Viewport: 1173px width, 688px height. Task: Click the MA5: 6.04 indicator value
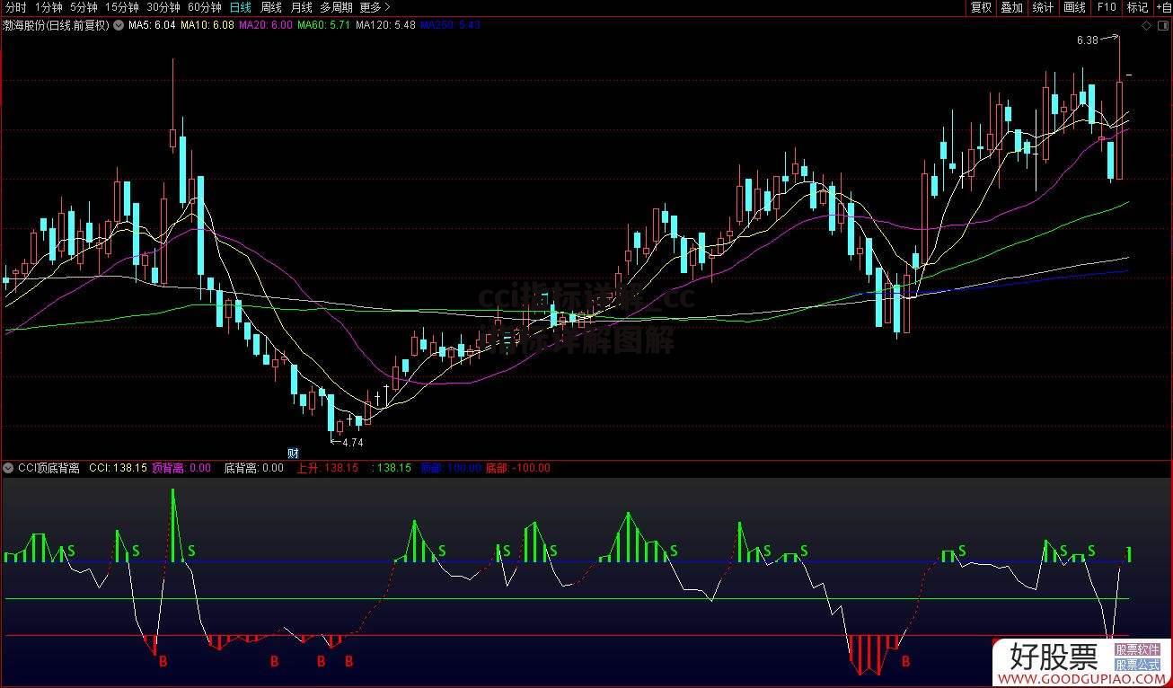tap(152, 25)
